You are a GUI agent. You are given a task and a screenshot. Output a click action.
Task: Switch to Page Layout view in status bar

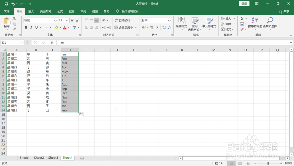point(240,163)
